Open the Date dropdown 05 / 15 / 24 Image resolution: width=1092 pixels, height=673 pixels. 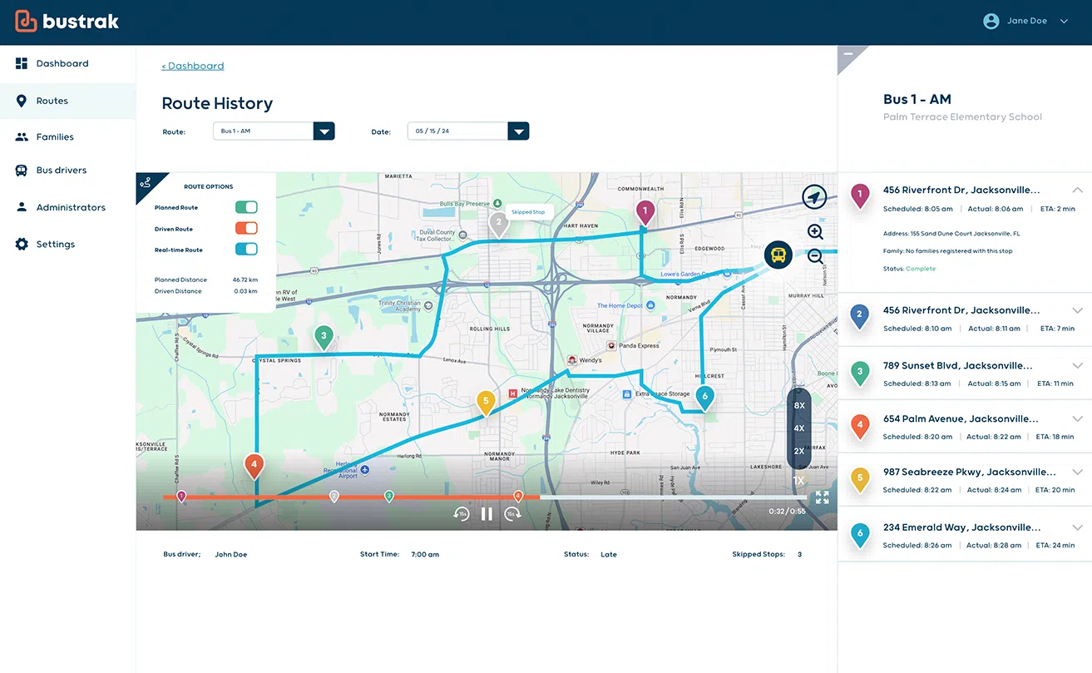[468, 131]
